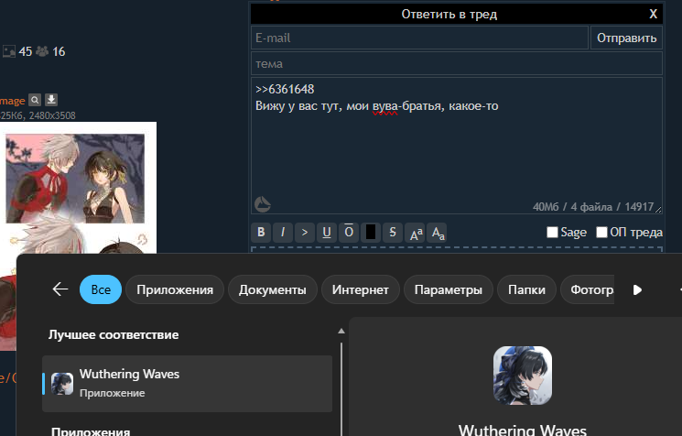Click the Отправить button
The image size is (682, 436).
click(x=626, y=38)
